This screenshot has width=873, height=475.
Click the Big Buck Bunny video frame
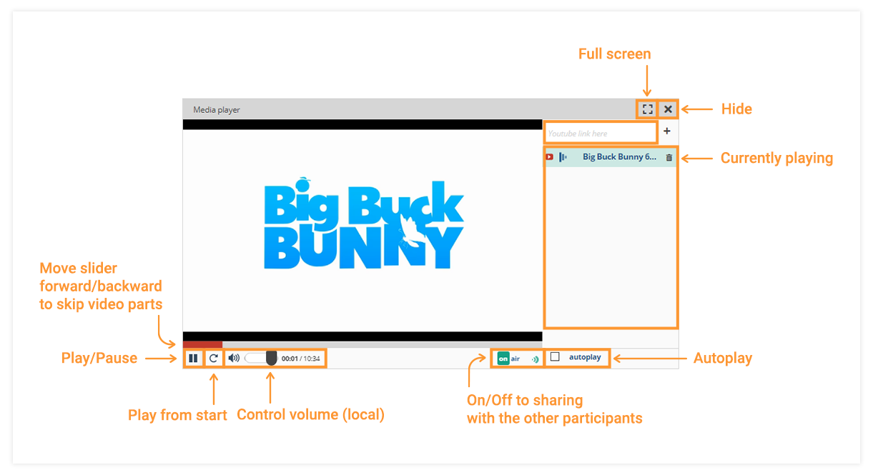coord(362,230)
